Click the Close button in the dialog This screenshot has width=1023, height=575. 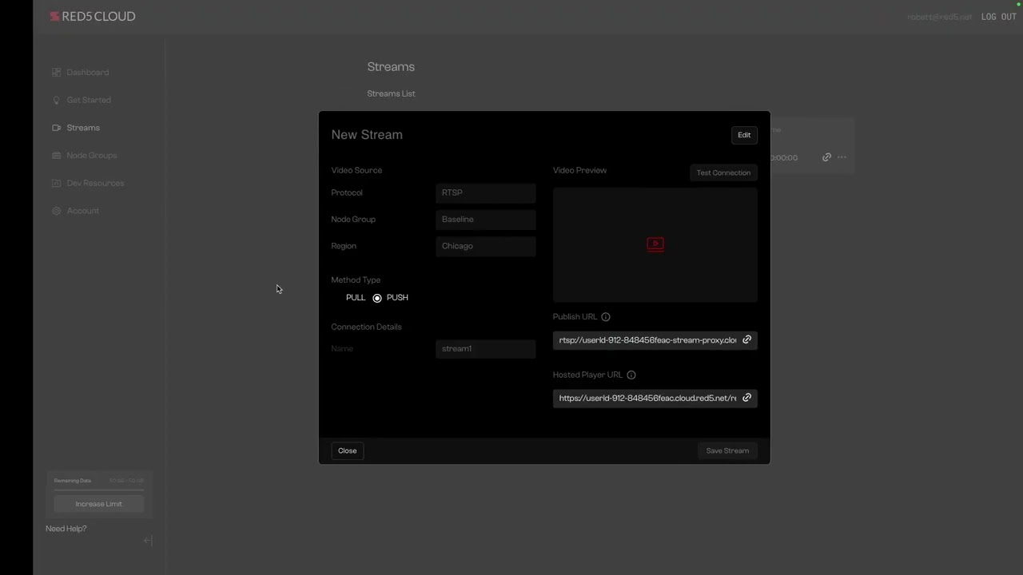[347, 450]
